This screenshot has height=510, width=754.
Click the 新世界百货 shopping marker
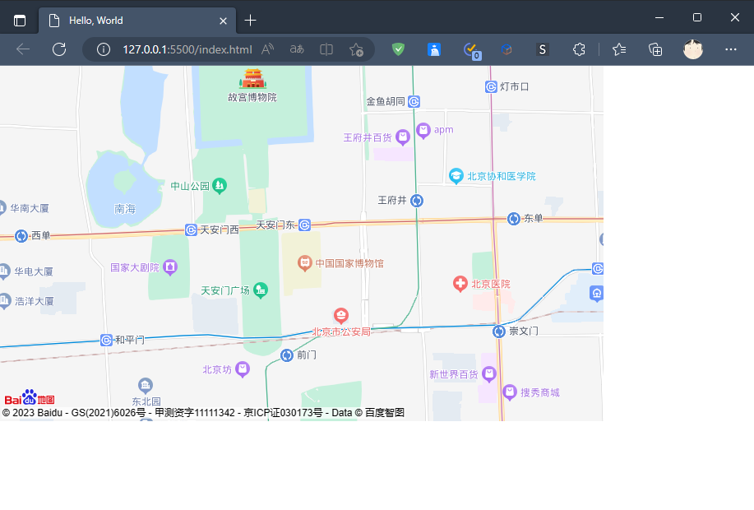tap(489, 373)
